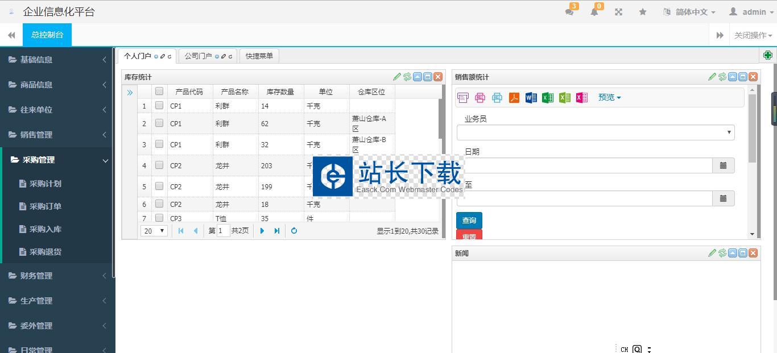
Task: Expand the 预览 dropdown menu
Action: coord(609,98)
